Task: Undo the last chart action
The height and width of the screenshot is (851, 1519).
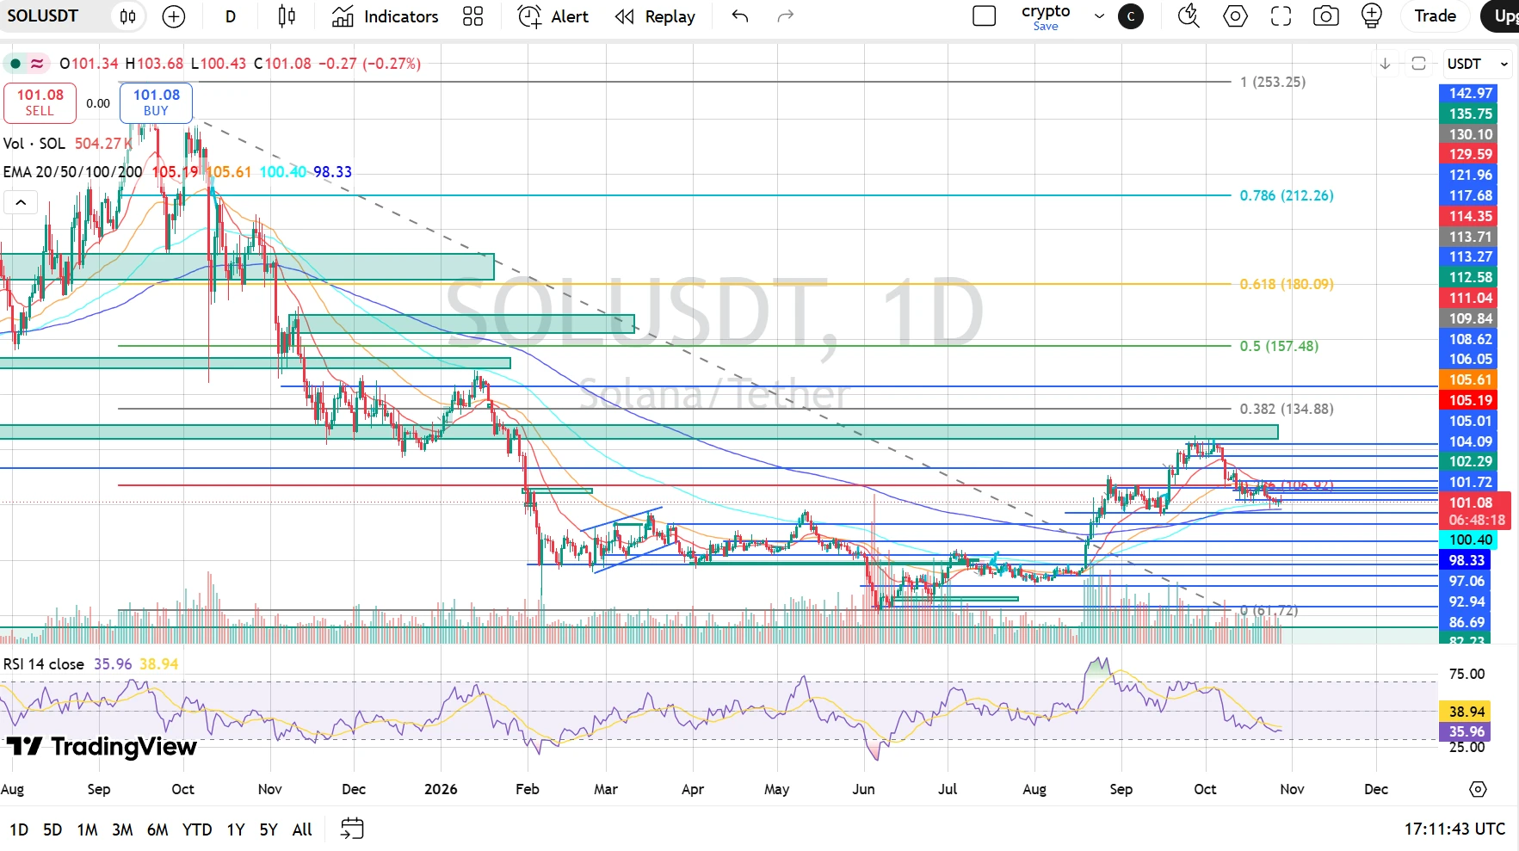Action: 740,16
